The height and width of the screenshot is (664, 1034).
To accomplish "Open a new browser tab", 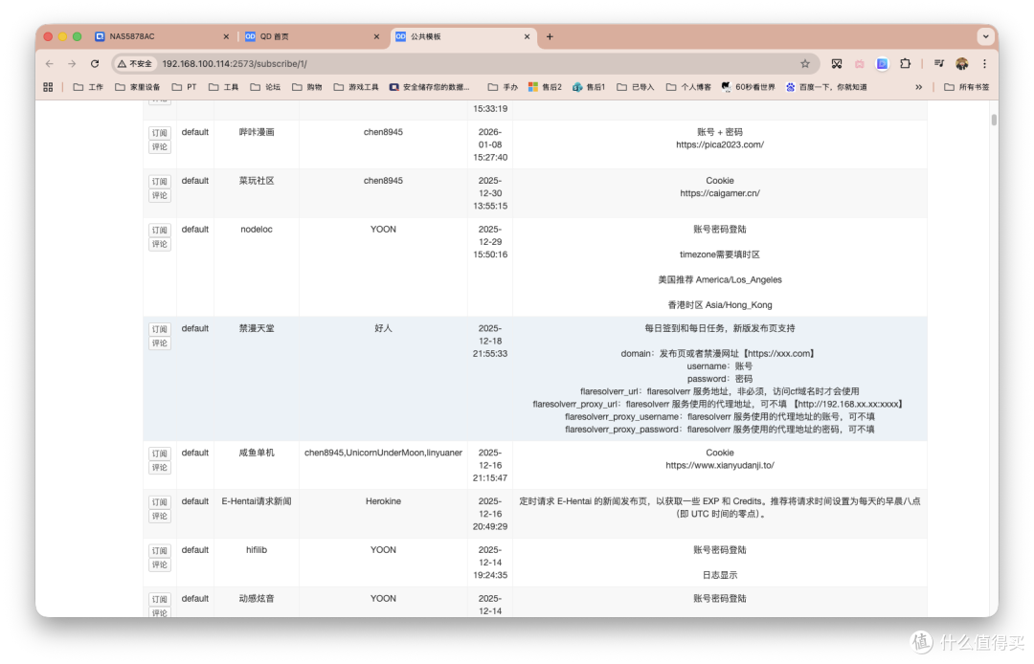I will coord(550,37).
